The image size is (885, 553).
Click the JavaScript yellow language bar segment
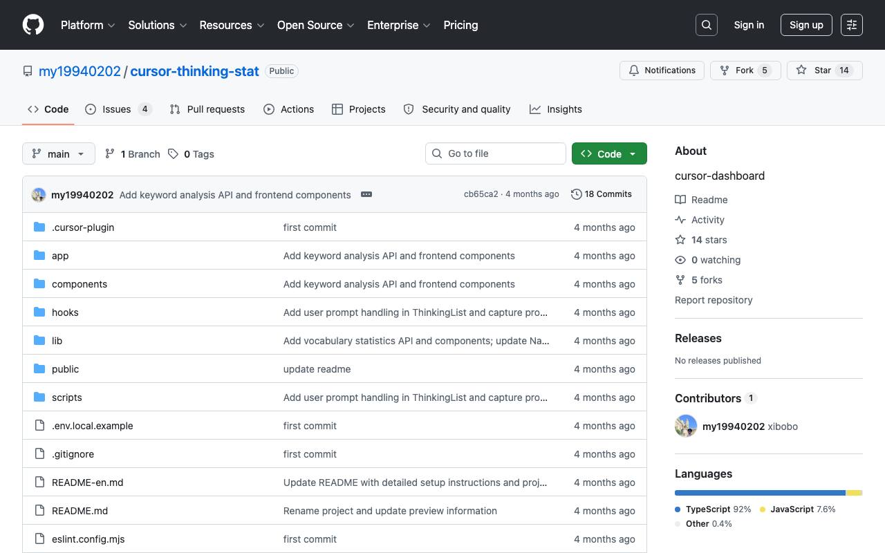[854, 493]
